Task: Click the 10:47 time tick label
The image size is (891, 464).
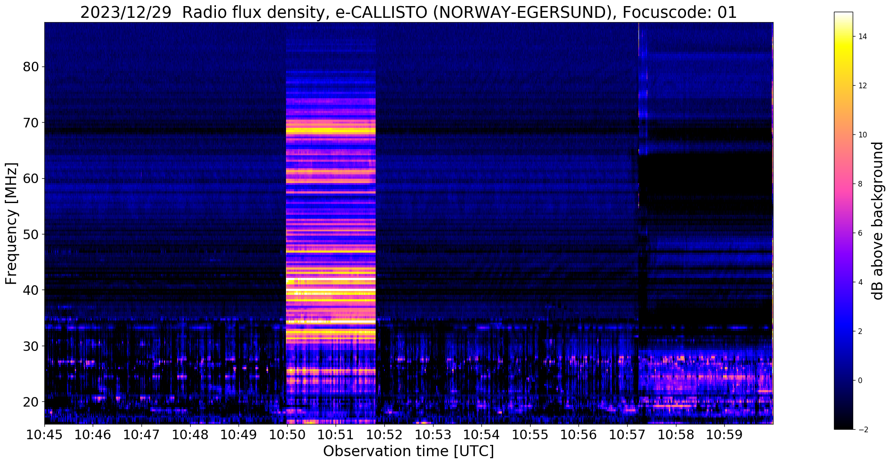Action: click(141, 434)
